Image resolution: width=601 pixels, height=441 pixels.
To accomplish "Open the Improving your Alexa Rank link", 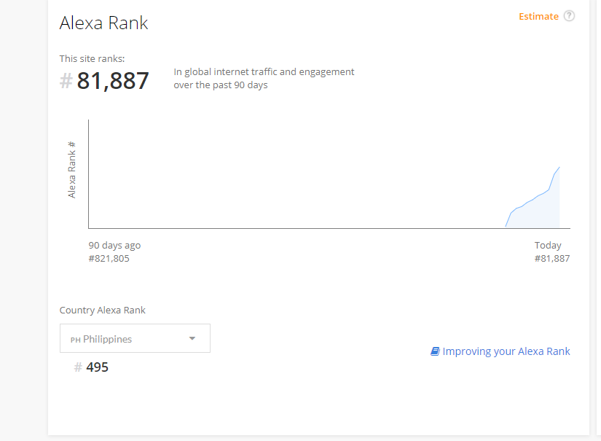I will pyautogui.click(x=506, y=351).
